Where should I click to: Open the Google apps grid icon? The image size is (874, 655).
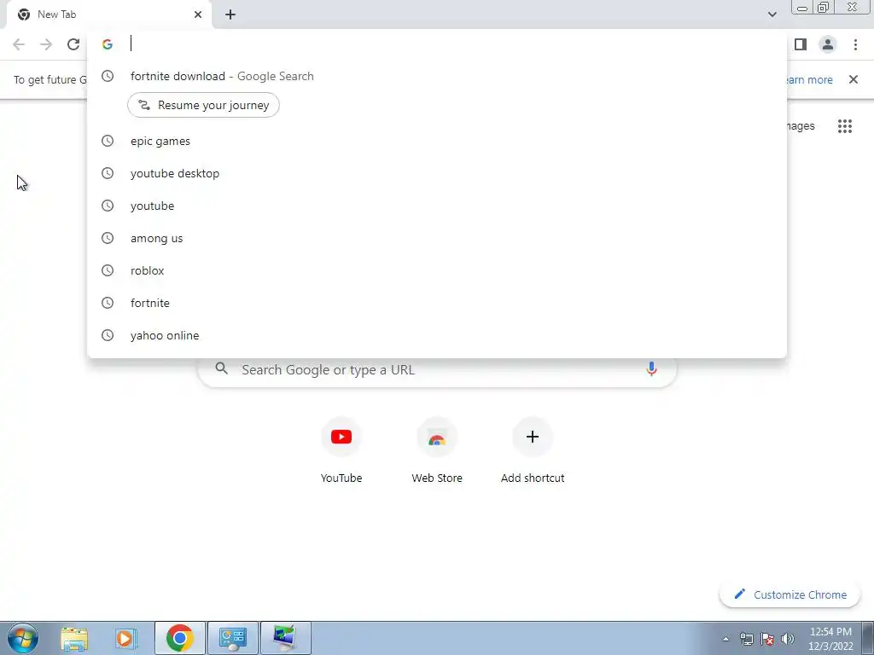pos(845,126)
